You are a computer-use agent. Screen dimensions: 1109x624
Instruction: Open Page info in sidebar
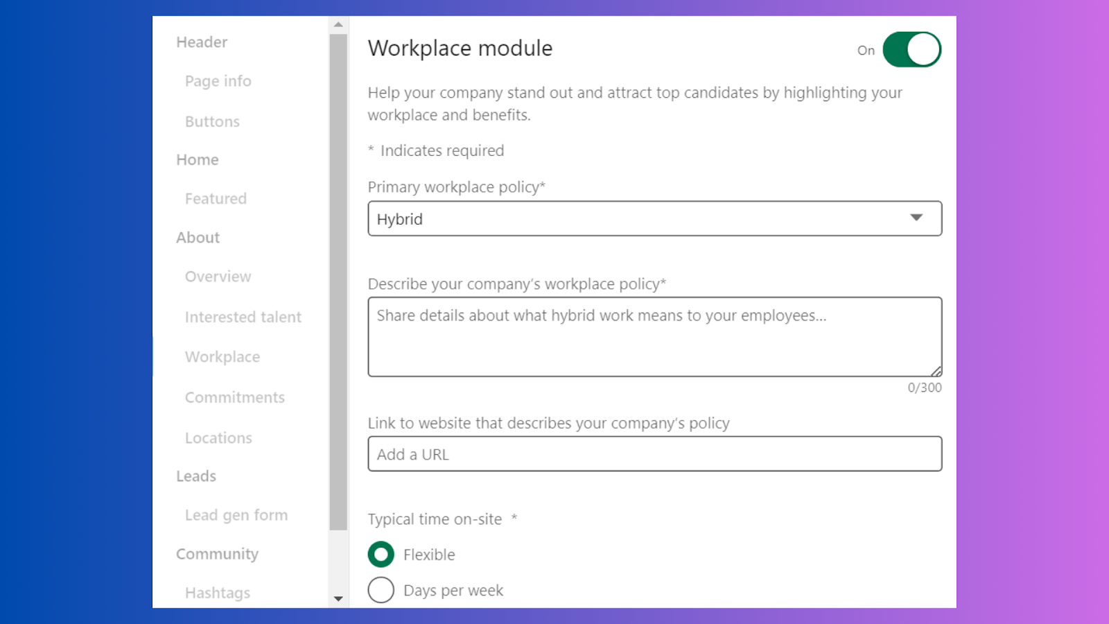(x=218, y=81)
